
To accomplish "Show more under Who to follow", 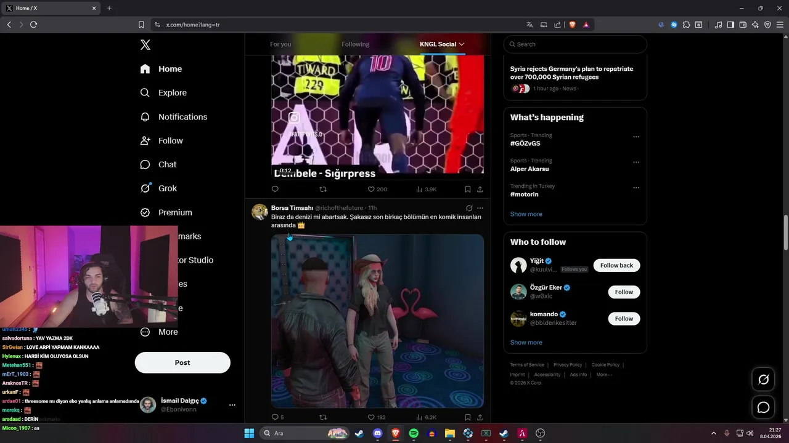I will coord(526,342).
